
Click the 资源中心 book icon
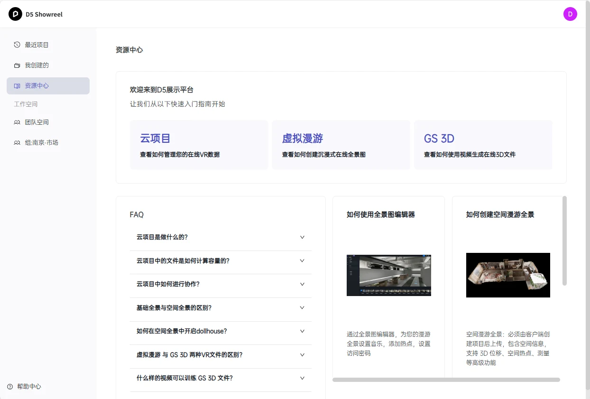17,86
